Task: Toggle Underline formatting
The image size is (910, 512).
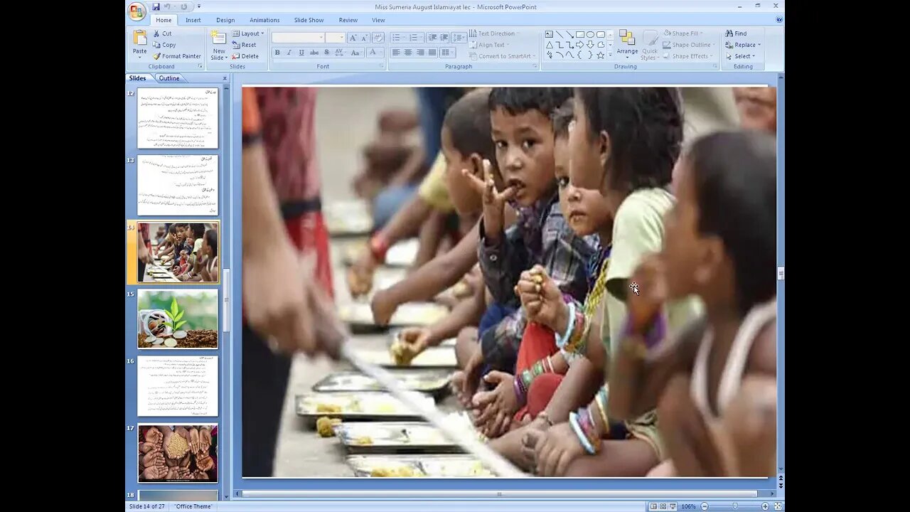Action: point(301,53)
